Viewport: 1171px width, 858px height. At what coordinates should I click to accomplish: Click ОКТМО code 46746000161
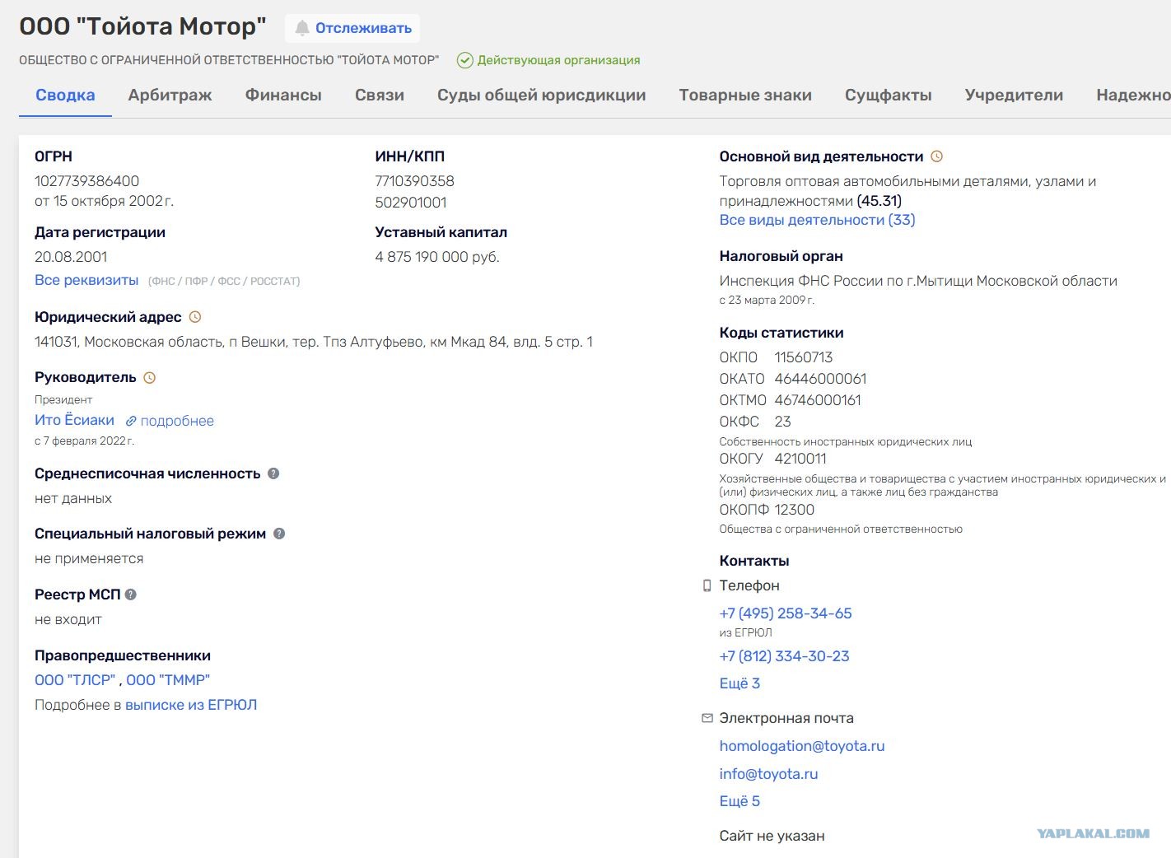pyautogui.click(x=818, y=400)
